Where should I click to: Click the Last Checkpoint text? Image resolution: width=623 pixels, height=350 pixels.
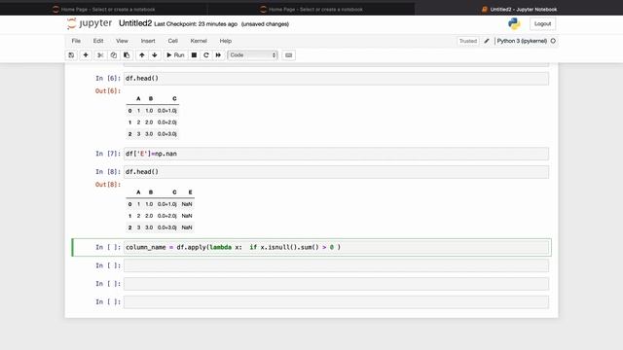pyautogui.click(x=196, y=24)
